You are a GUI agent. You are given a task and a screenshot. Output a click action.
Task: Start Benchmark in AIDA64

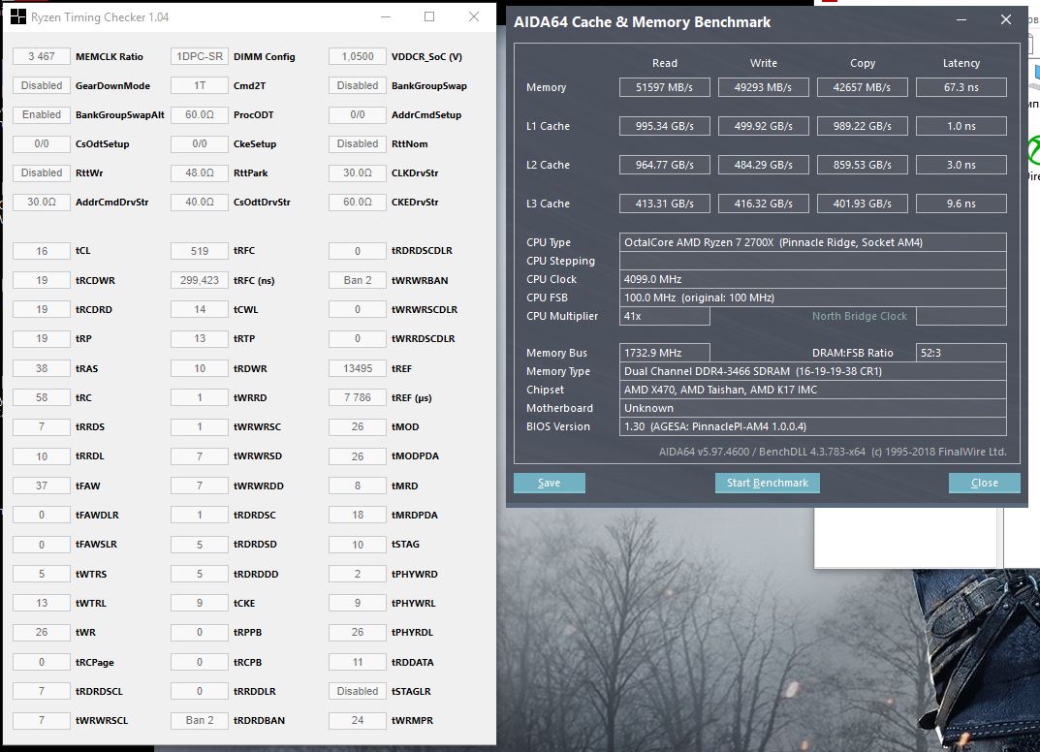768,483
